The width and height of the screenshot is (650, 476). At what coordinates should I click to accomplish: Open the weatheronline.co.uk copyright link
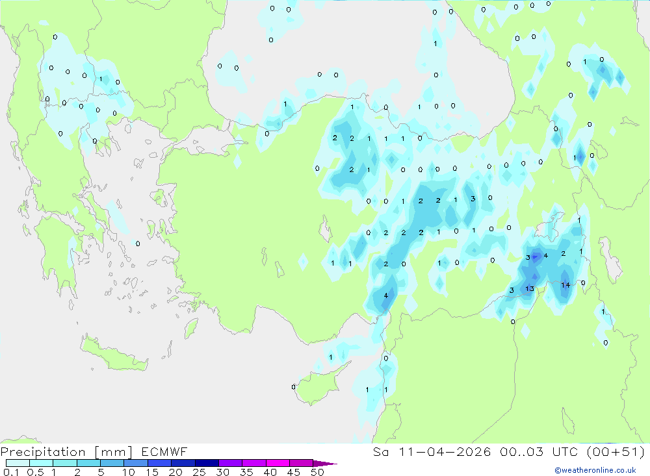click(x=595, y=470)
